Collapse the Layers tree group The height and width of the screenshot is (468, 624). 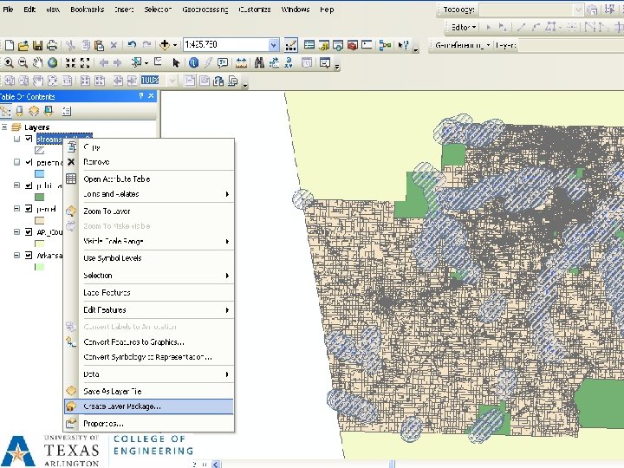click(x=5, y=127)
